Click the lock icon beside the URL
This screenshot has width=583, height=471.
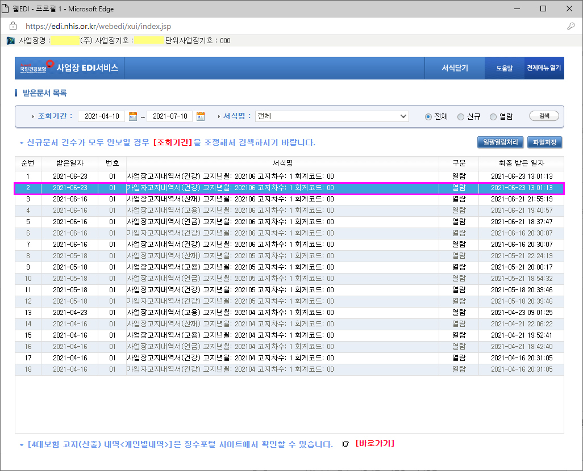(x=13, y=26)
